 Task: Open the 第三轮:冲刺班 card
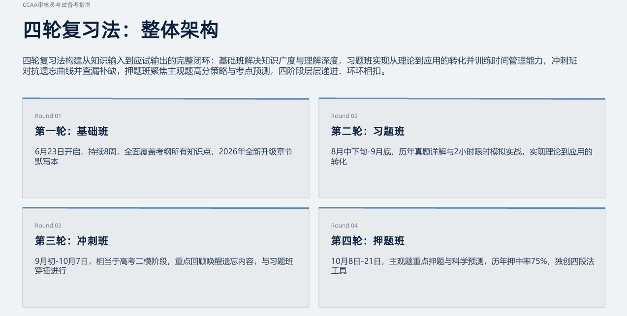click(166, 258)
